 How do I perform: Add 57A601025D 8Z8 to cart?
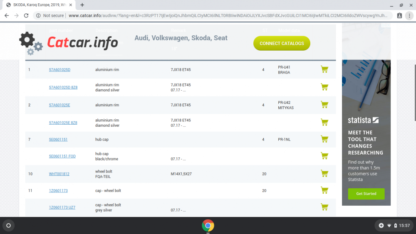(324, 87)
